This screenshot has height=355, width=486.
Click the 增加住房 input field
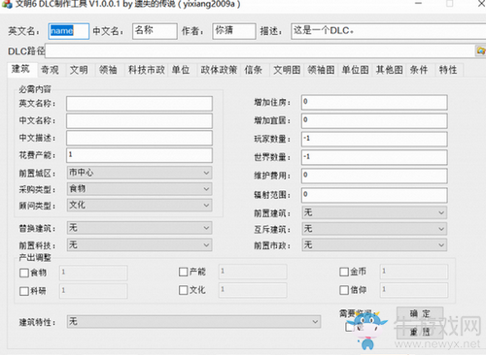[x=374, y=102]
